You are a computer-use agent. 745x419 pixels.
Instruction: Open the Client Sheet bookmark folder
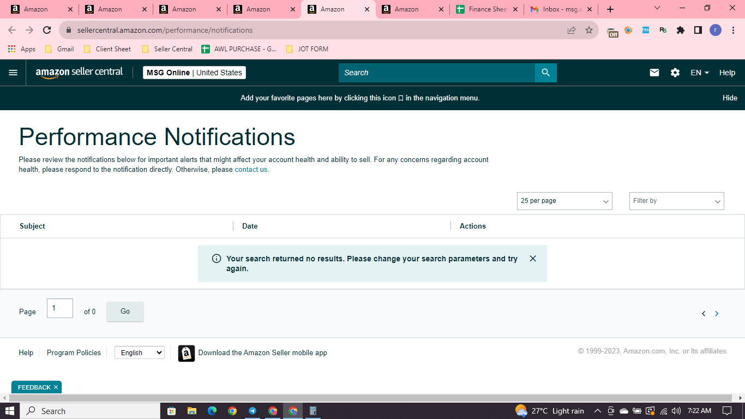click(107, 49)
